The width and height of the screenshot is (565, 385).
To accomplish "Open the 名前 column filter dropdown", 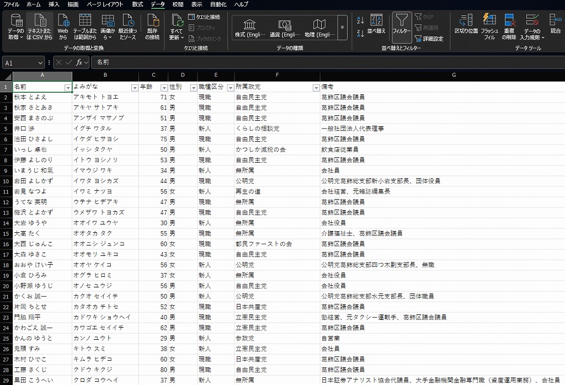I will coord(68,88).
